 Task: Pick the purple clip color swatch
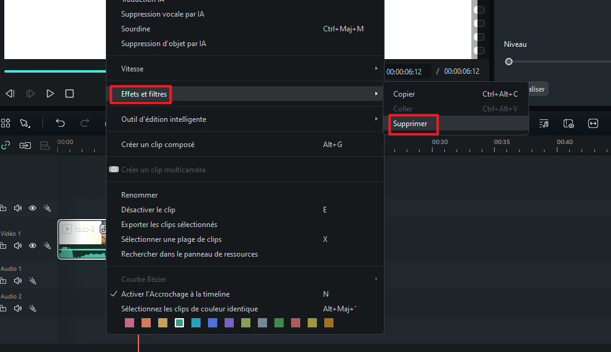(x=229, y=322)
